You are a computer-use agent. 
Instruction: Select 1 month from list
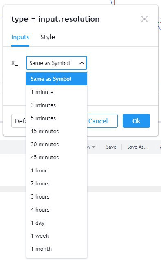click(x=57, y=249)
